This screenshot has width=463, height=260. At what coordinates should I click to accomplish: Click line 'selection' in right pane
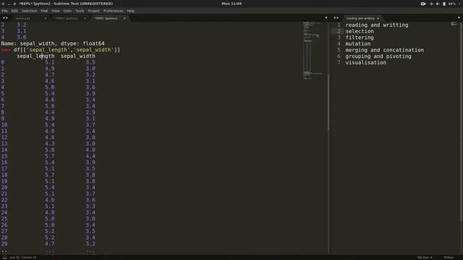tap(360, 31)
